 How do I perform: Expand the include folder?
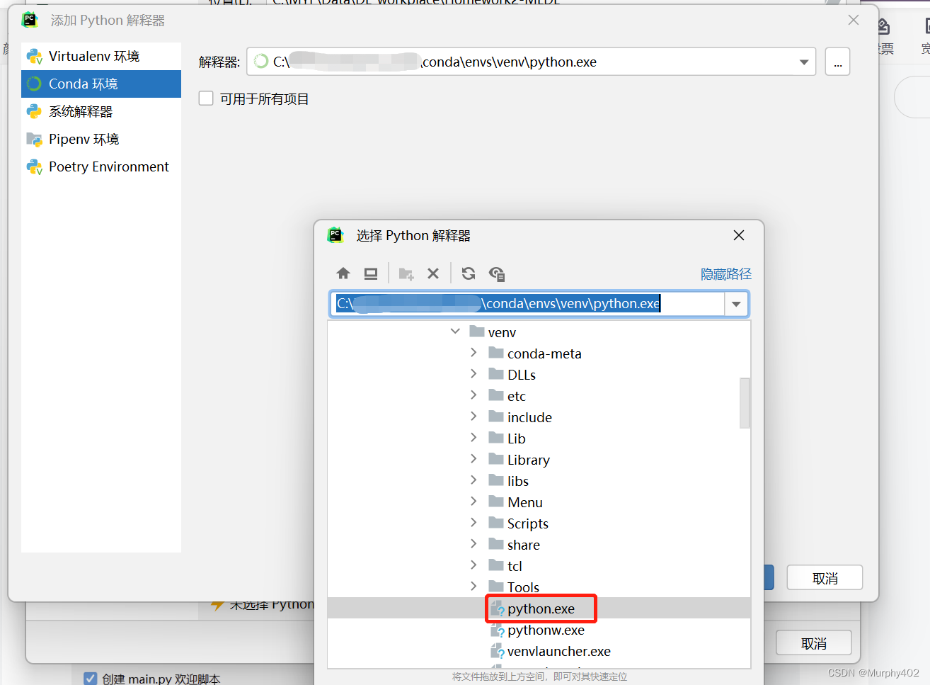474,417
